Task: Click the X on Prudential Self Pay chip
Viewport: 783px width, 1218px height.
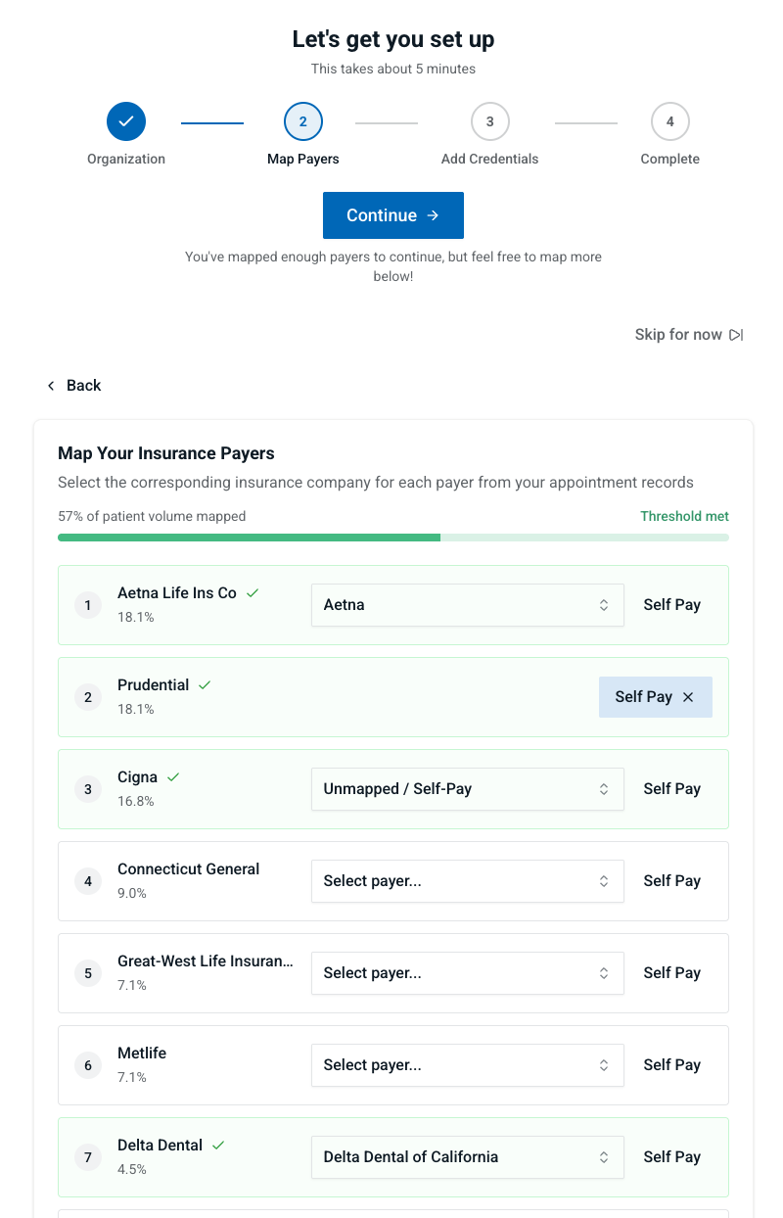Action: click(688, 697)
